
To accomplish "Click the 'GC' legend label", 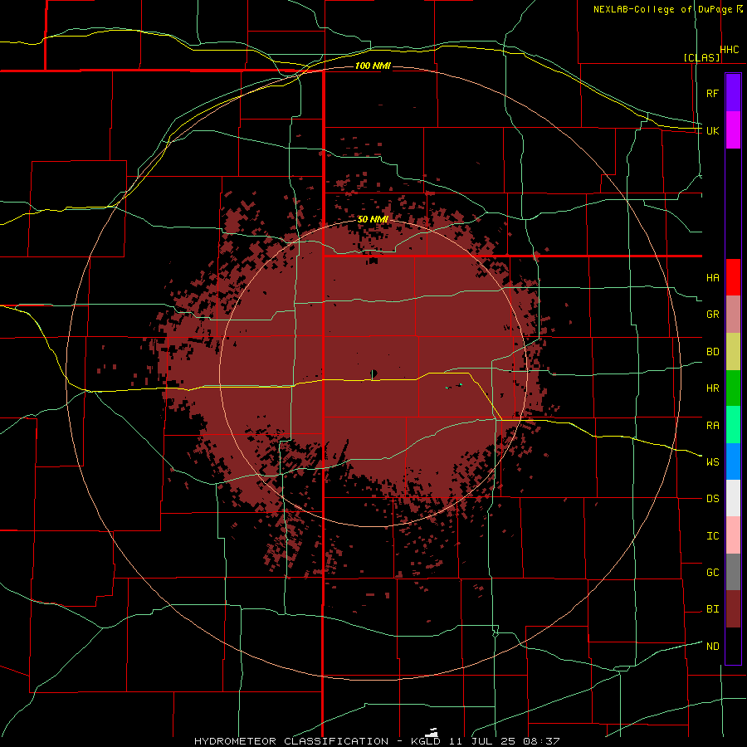I will point(712,572).
